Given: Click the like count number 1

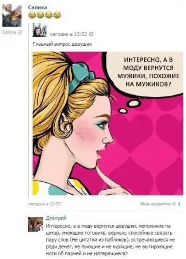Looking at the screenshot, I should click(x=179, y=204).
